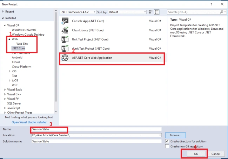Select Web Site under Web
Screen dimensions: 228x159
click(x=22, y=44)
